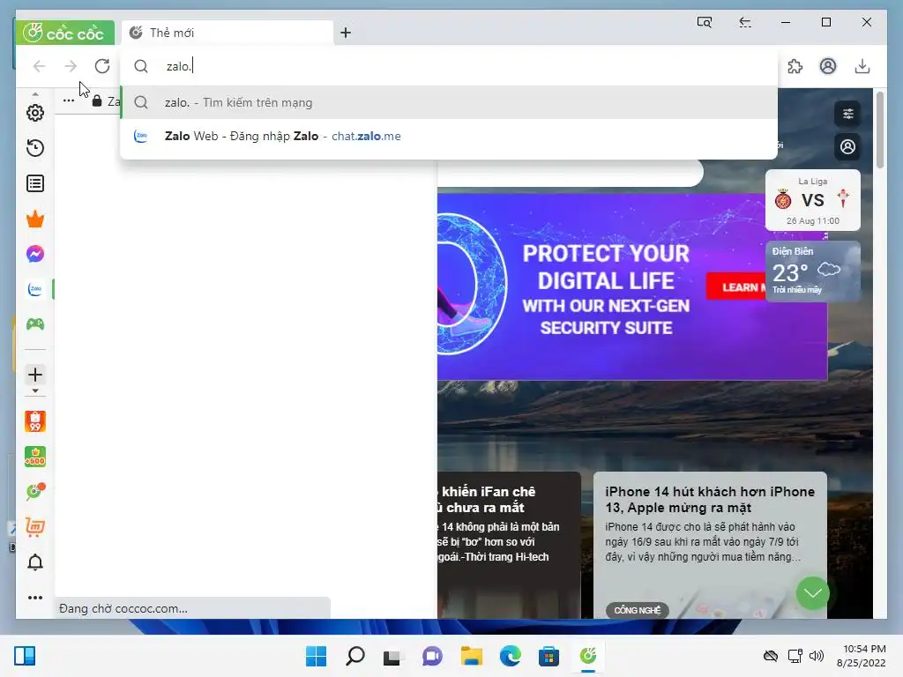
Task: Open the reading list icon in sidebar
Action: pyautogui.click(x=35, y=183)
